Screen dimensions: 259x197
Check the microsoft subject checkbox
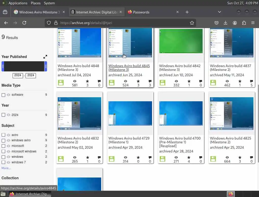[3, 146]
